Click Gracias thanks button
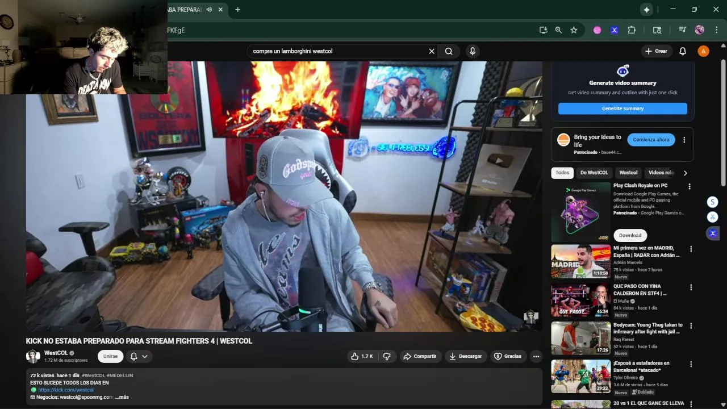 [508, 356]
